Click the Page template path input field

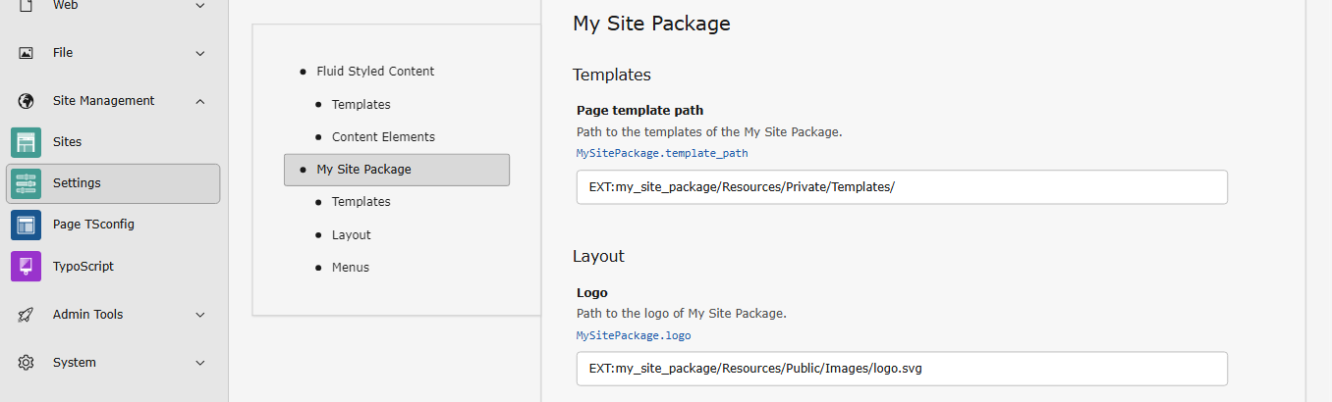coord(902,187)
